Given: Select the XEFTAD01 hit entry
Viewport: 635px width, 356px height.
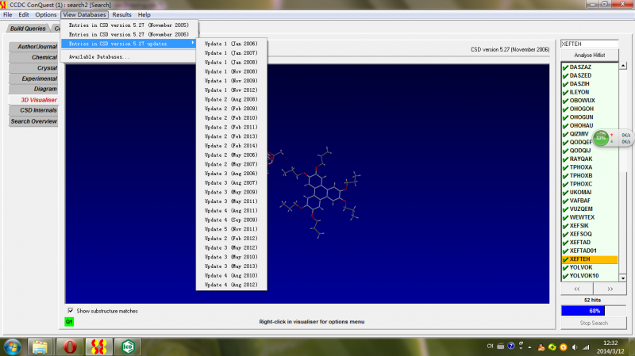Looking at the screenshot, I should point(583,251).
